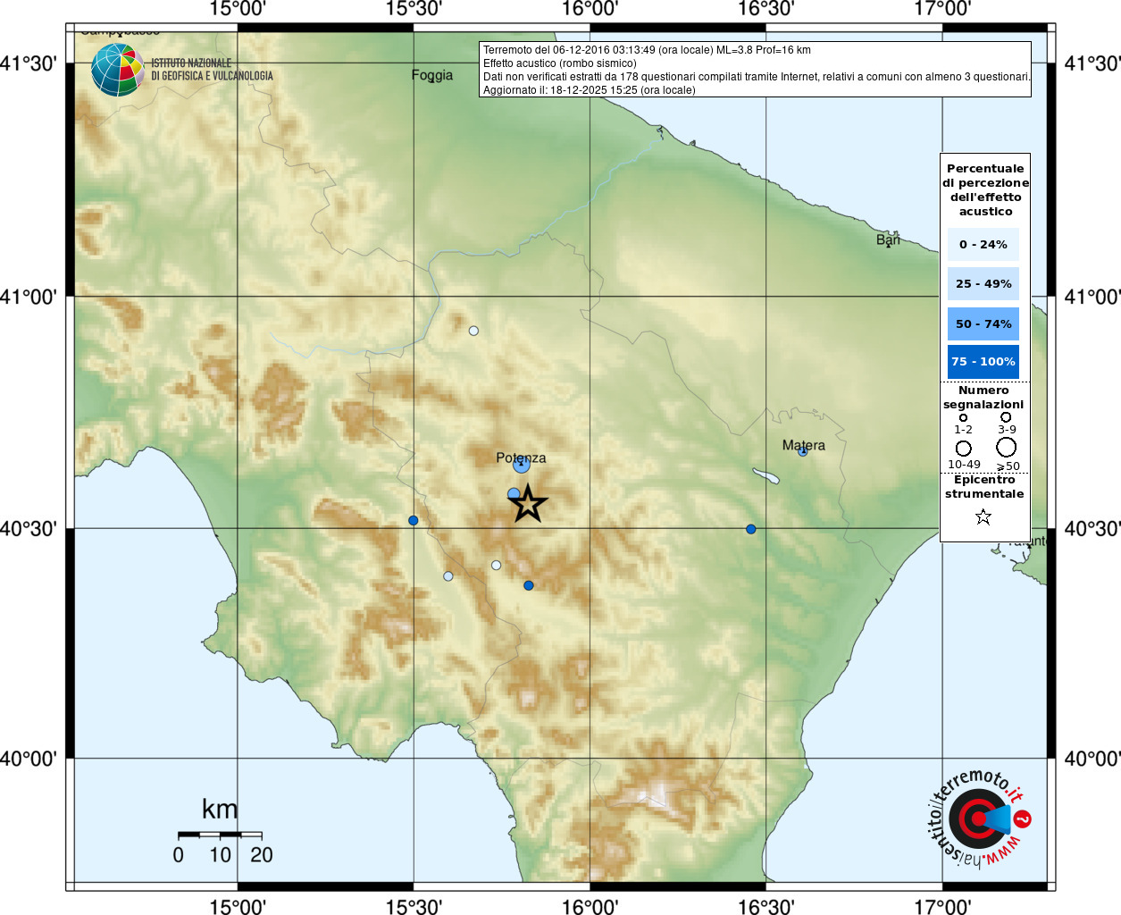Viewport: 1121px width, 915px height.
Task: Click the Matera city label
Action: coord(804,445)
